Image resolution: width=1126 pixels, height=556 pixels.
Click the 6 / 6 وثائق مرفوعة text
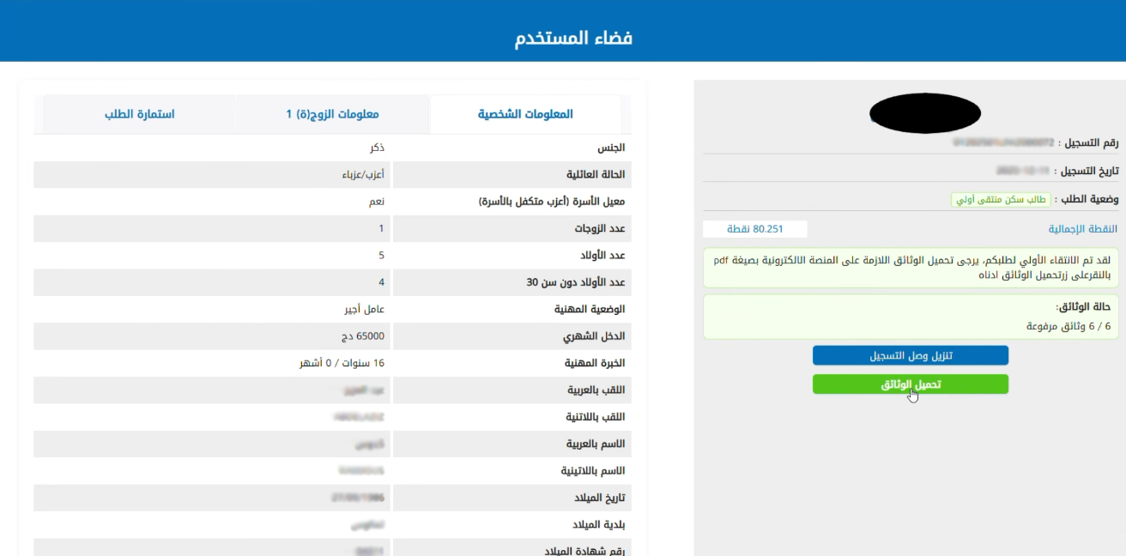coord(1068,326)
